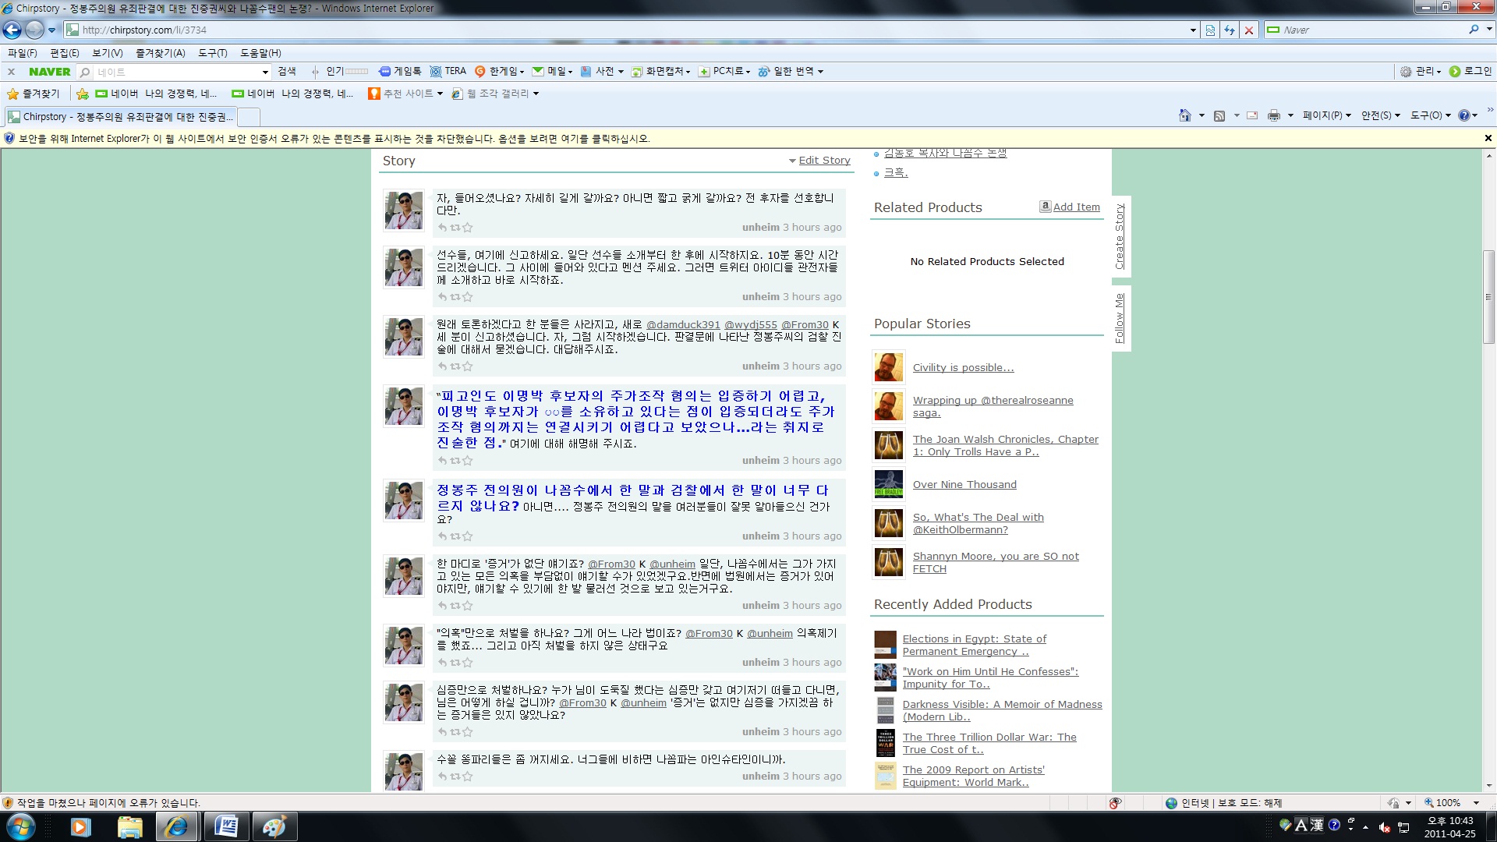Open the 관리 gear menu on Naver toolbar
Viewport: 1497px width, 842px height.
point(1421,72)
